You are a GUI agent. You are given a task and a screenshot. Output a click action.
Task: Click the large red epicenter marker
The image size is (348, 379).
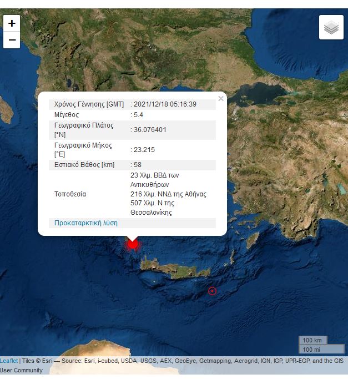pos(133,244)
